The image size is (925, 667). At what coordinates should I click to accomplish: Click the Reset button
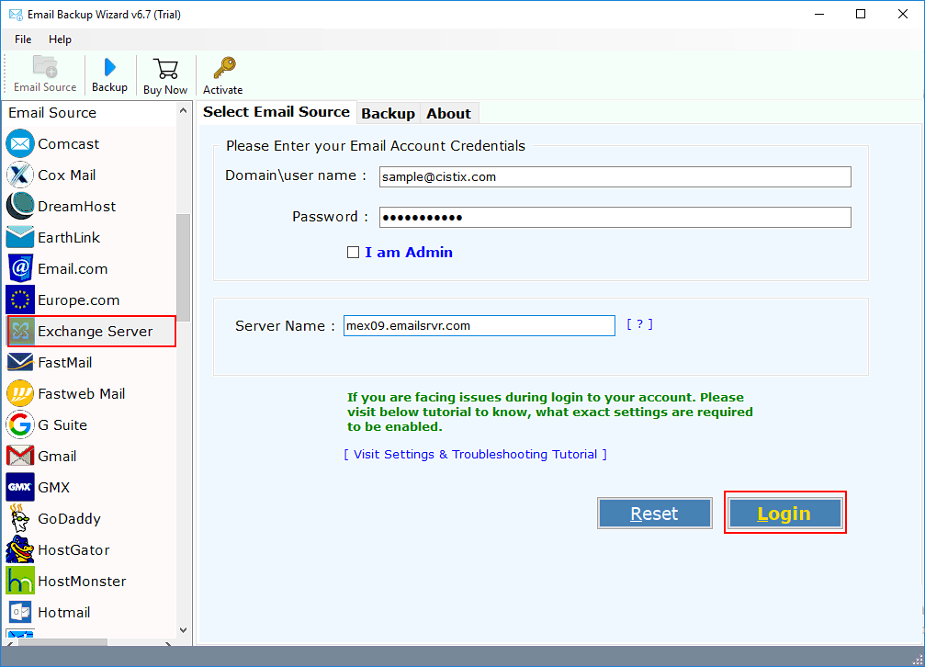tap(654, 514)
